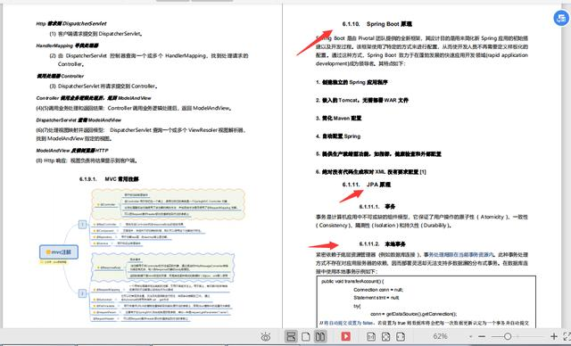571x346 pixels.
Task: Click the blue highlighted text in section 6.1.11.2
Action: 461,255
